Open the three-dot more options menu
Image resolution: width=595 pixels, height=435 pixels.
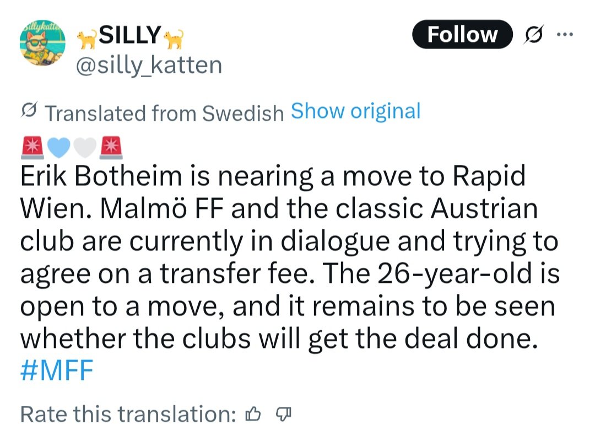point(565,34)
